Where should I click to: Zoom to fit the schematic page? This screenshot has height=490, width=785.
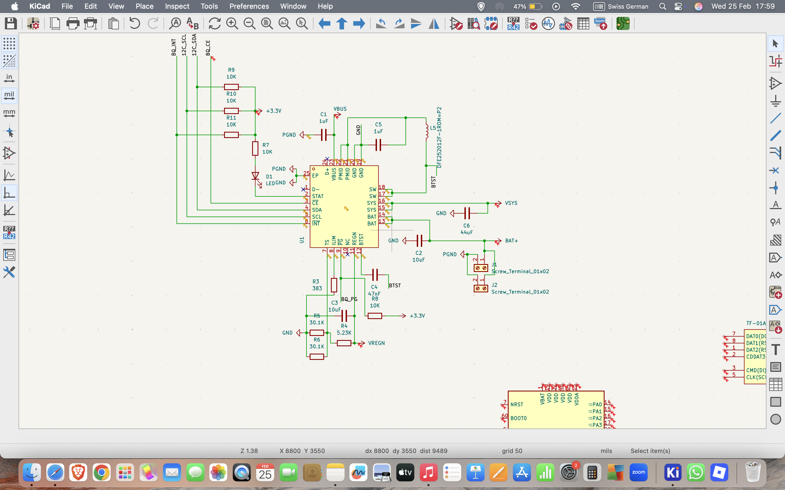(267, 24)
